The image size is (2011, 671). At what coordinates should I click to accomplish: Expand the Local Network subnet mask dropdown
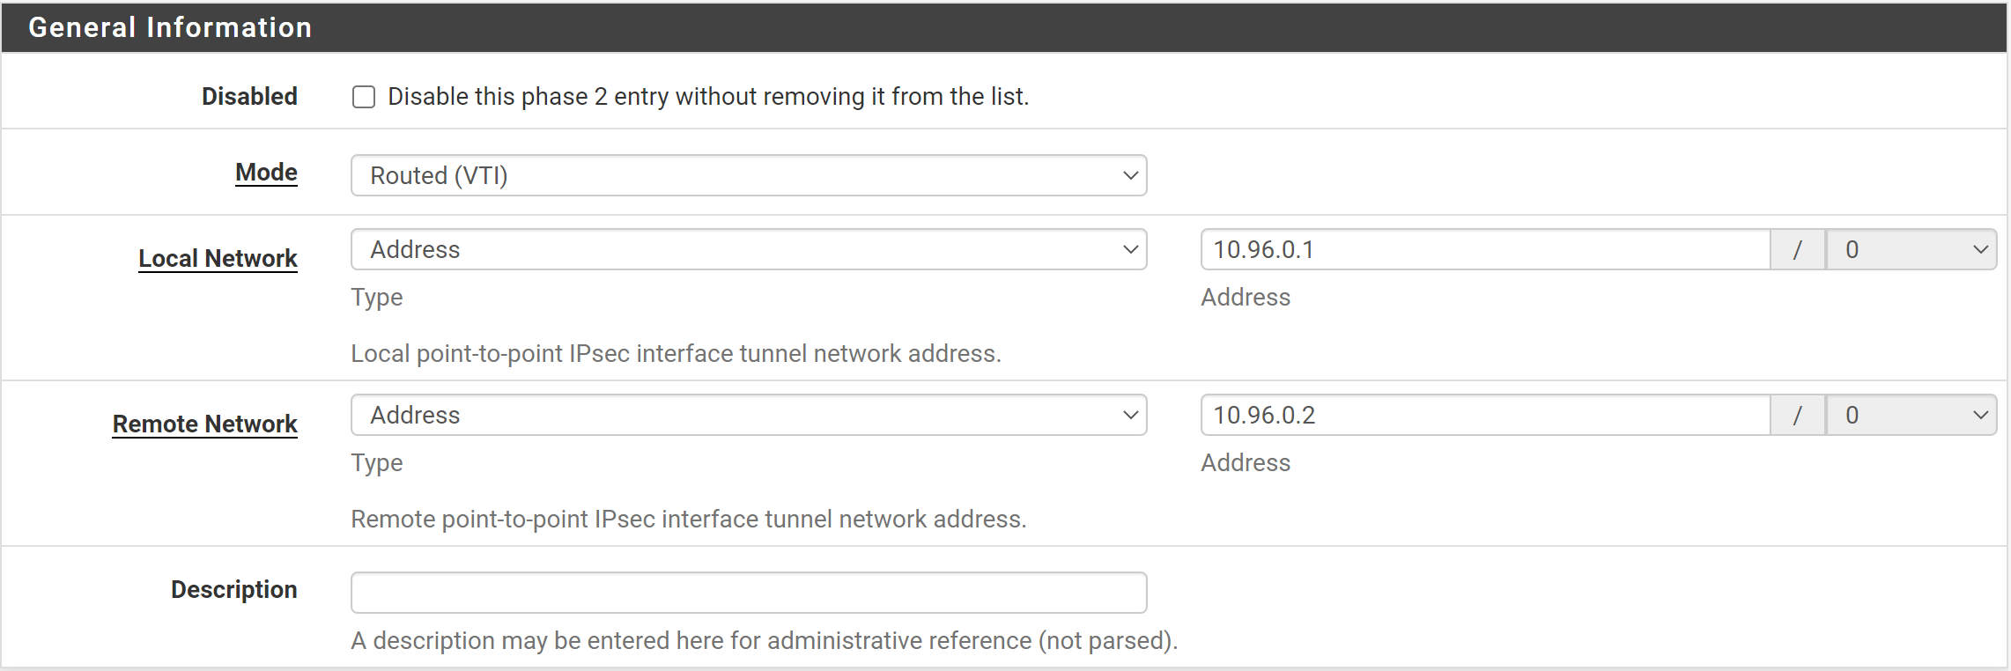[1911, 249]
